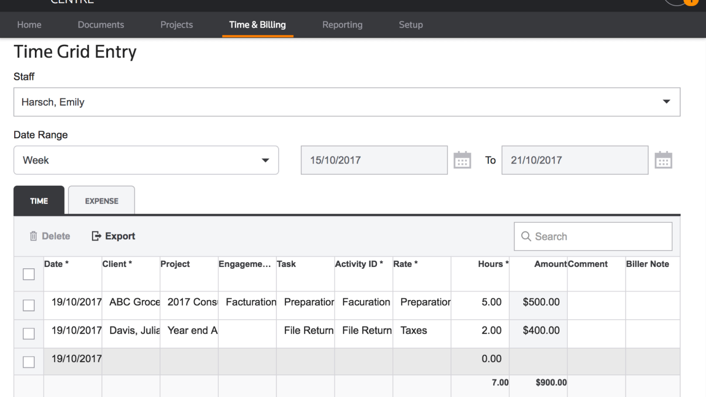Navigate to Time & Billing

[257, 25]
